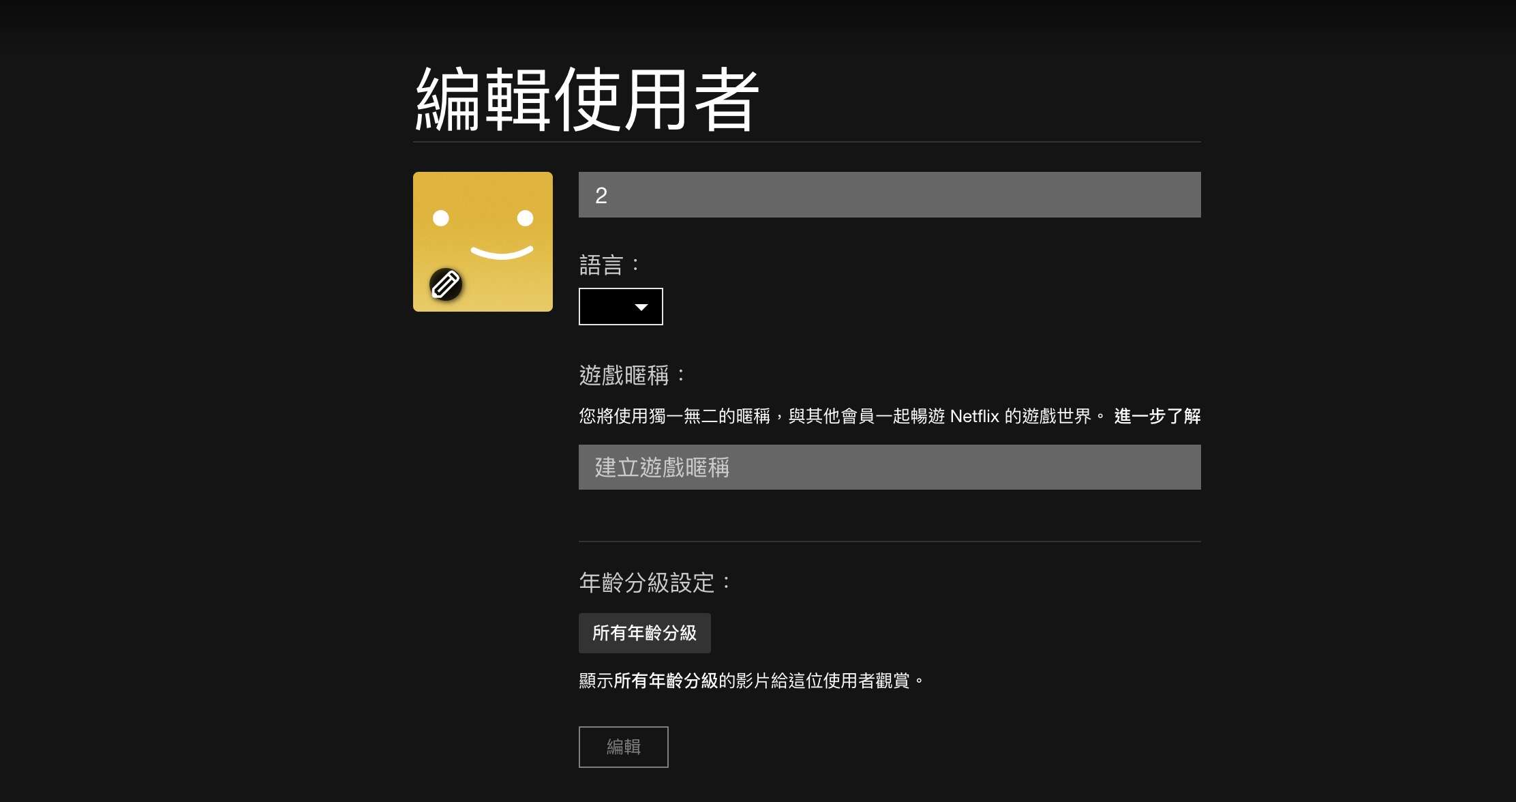Focus the profile name field containing 2
Viewport: 1516px width, 802px height.
click(889, 195)
